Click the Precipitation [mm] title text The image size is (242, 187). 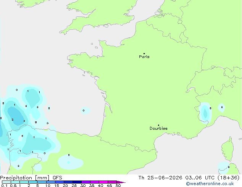coord(25,178)
